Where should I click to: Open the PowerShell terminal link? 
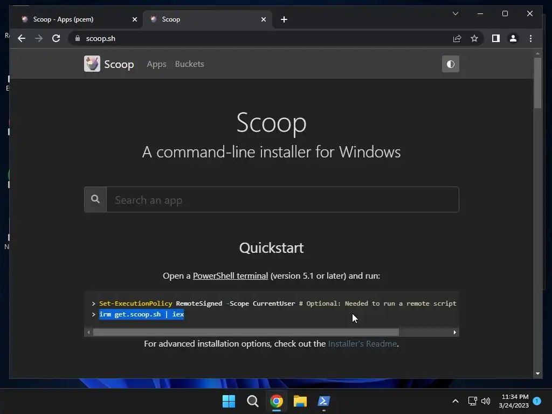[x=230, y=275]
